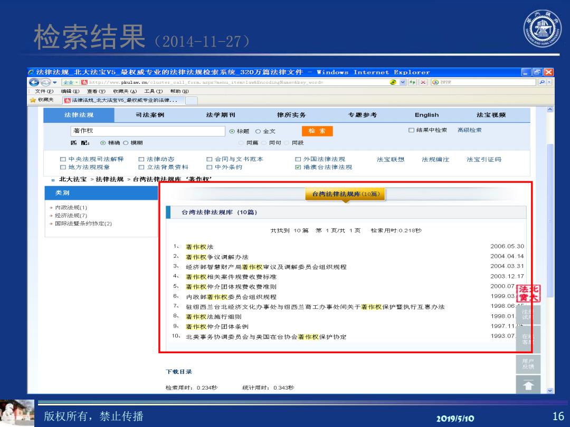Viewport: 570px width, 427px height.
Task: Open the 高级检索 link
Action: coord(469,130)
